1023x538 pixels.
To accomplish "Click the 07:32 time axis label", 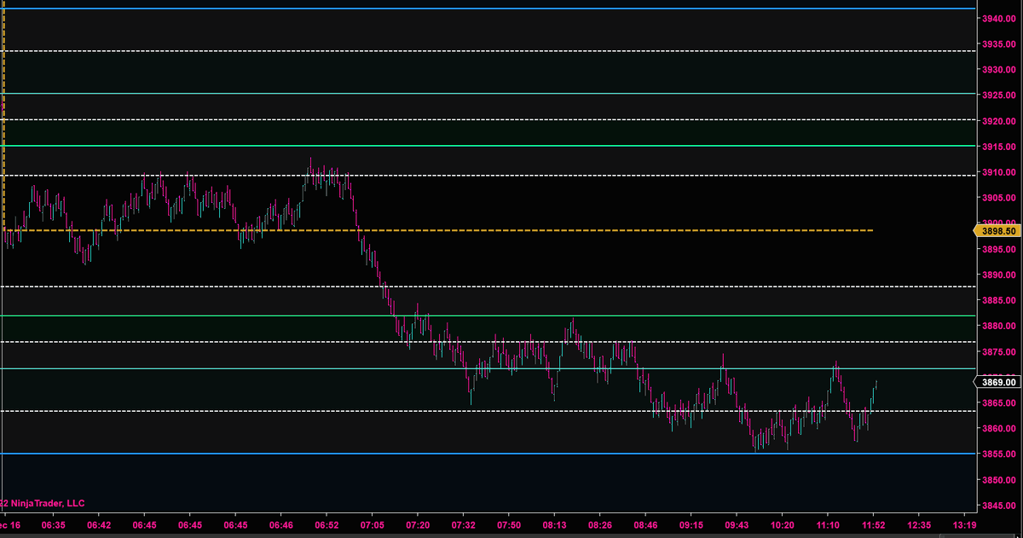I will click(x=464, y=525).
